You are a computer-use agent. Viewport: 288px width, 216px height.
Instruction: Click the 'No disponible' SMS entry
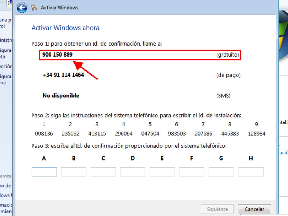61,96
